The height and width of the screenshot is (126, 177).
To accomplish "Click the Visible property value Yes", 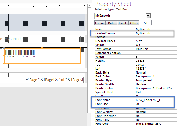I will pyautogui.click(x=138, y=45).
